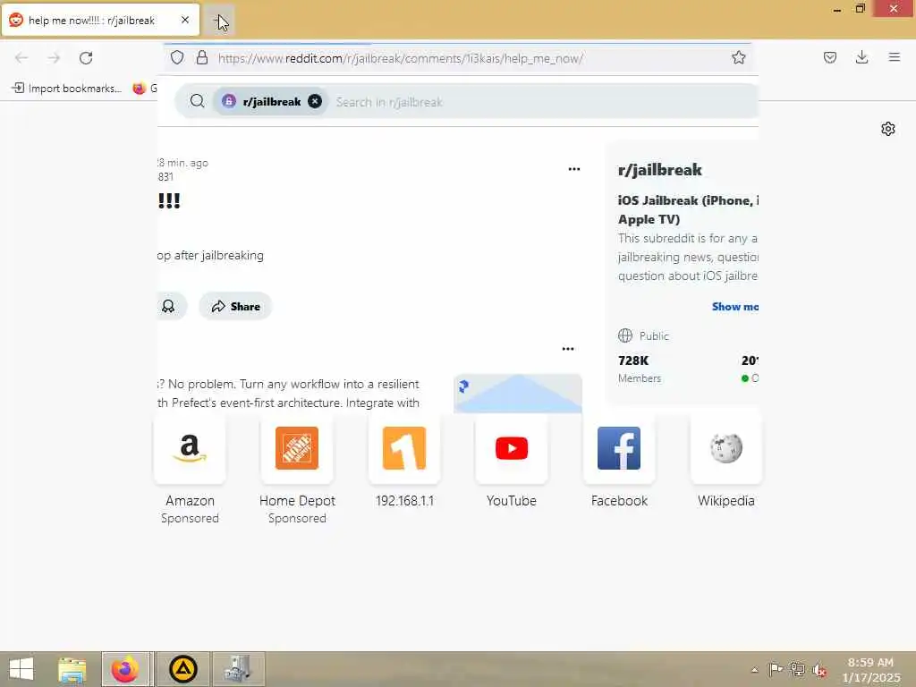The image size is (916, 687).
Task: Open Action Center flag icon
Action: pyautogui.click(x=776, y=669)
